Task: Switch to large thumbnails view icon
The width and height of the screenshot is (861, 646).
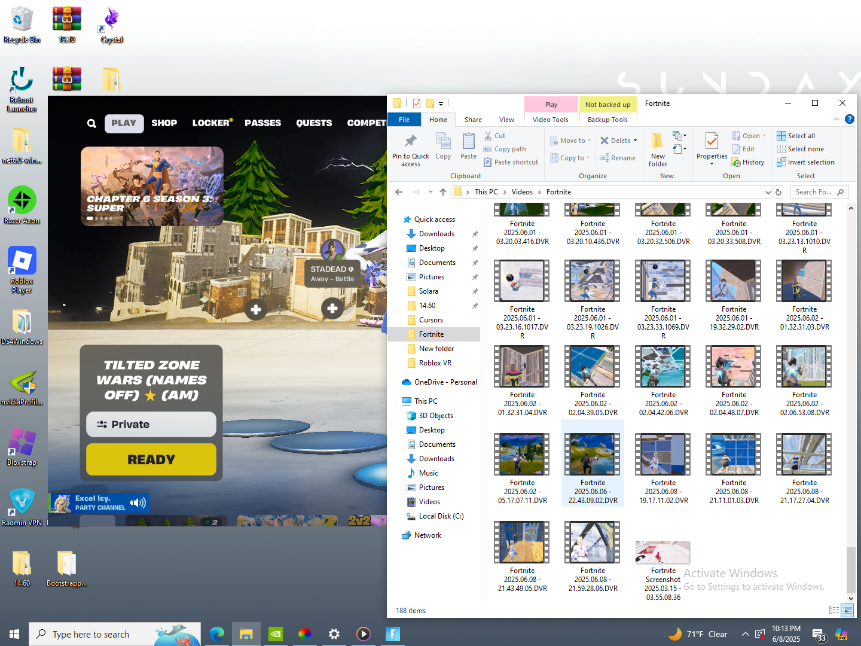Action: [x=847, y=610]
